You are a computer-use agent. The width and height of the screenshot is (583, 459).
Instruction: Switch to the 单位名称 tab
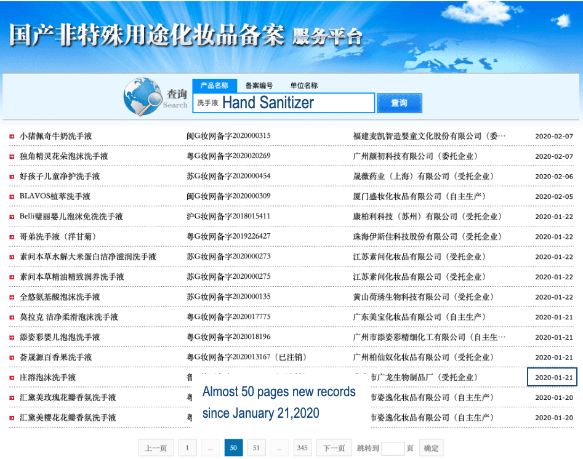(x=304, y=86)
